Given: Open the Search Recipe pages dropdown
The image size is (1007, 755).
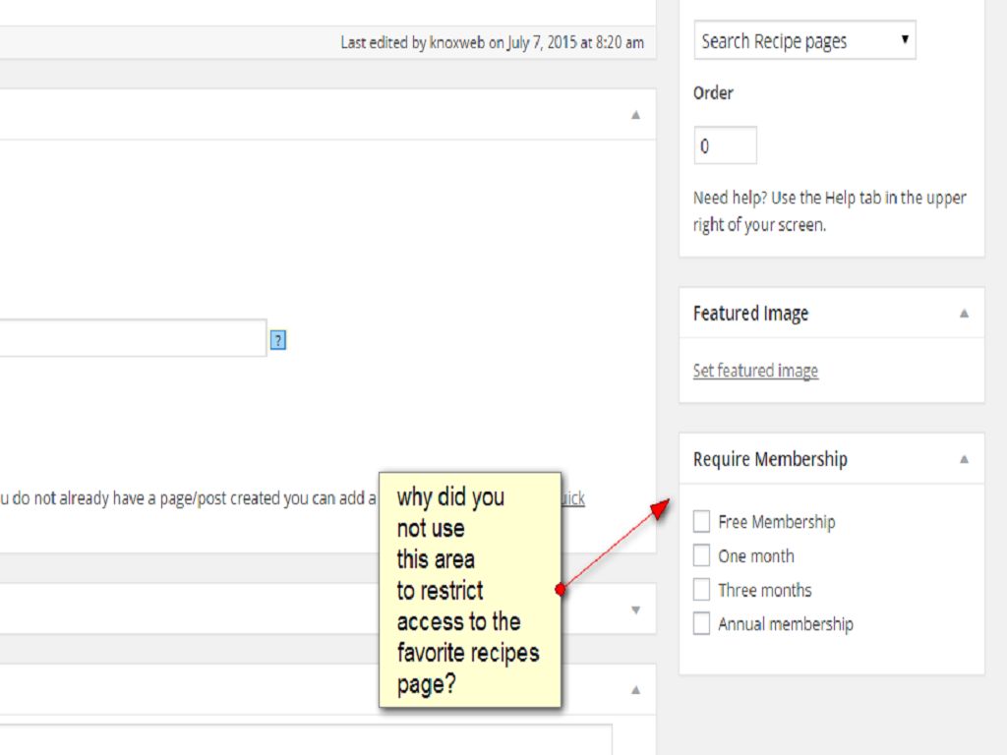Looking at the screenshot, I should point(804,41).
